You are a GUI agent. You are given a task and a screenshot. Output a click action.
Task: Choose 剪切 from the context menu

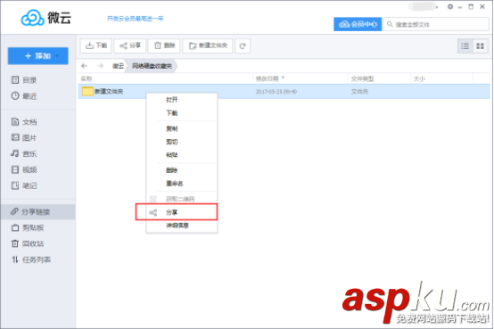tap(182, 142)
